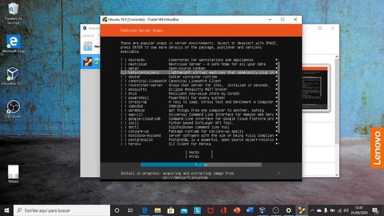Open the Cortana circle in taskbar
This screenshot has width=384, height=216.
point(117,211)
